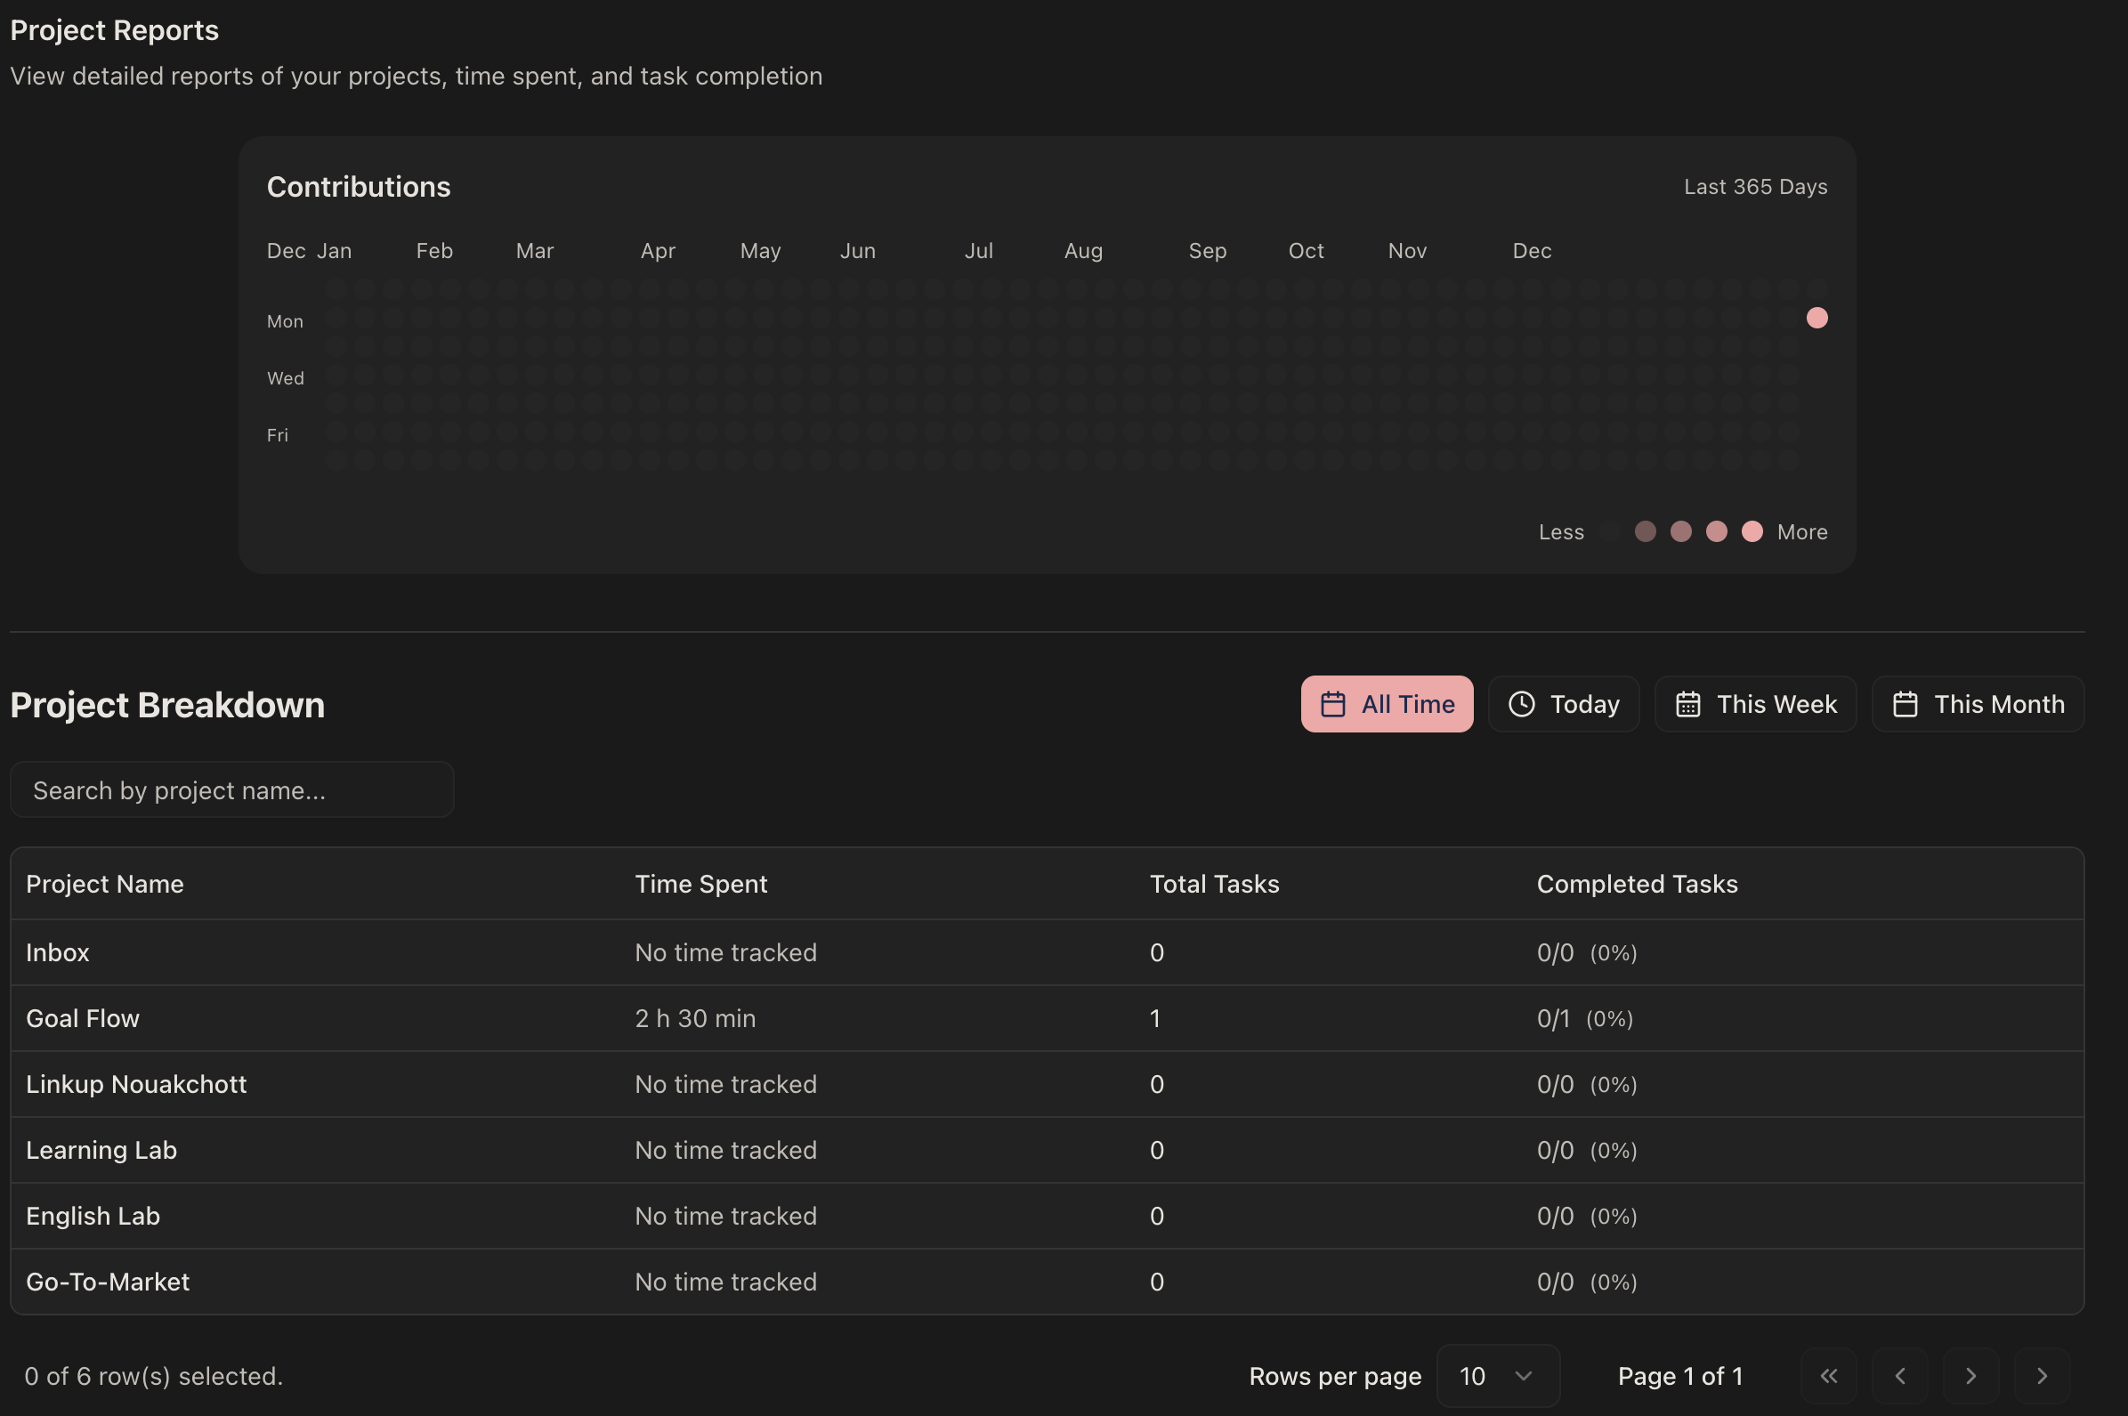Click the darkest legend dot next to Less
Image resolution: width=2128 pixels, height=1416 pixels.
pyautogui.click(x=1610, y=531)
